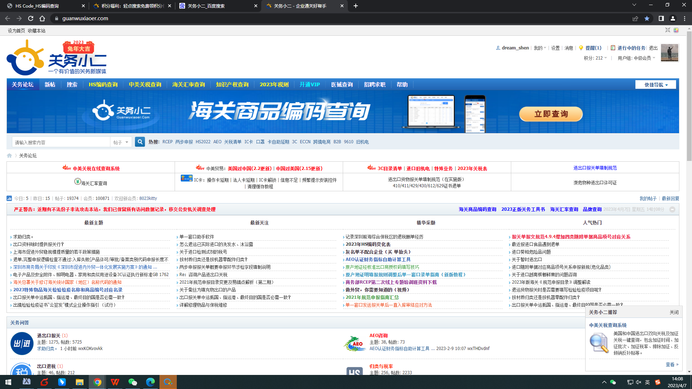
Task: Collapse the announcement bar round toggle icon
Action: 672,209
